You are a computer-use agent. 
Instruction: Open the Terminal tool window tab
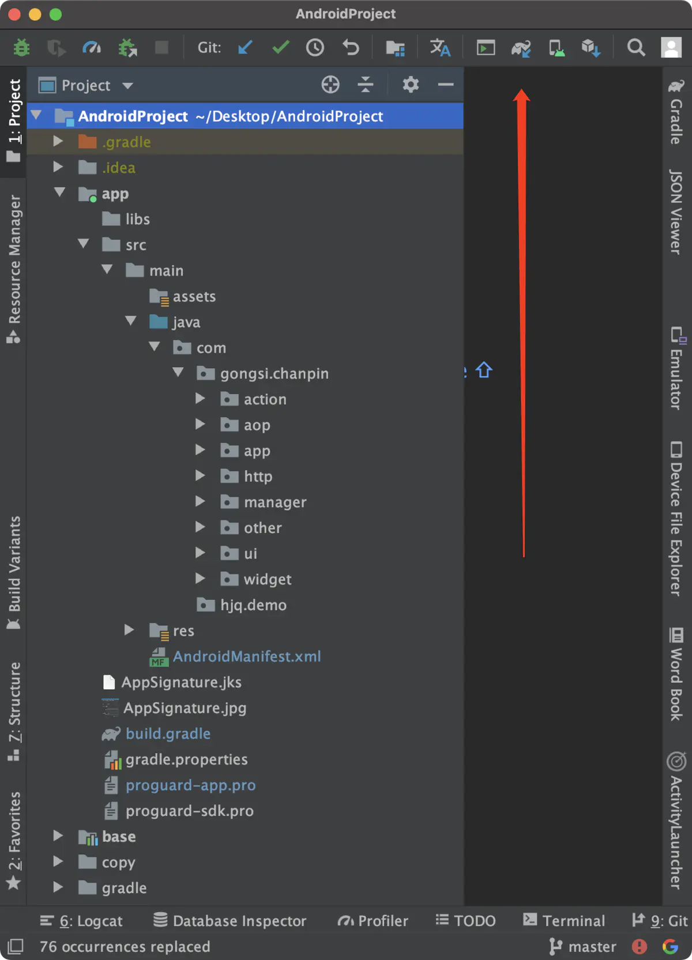click(565, 920)
